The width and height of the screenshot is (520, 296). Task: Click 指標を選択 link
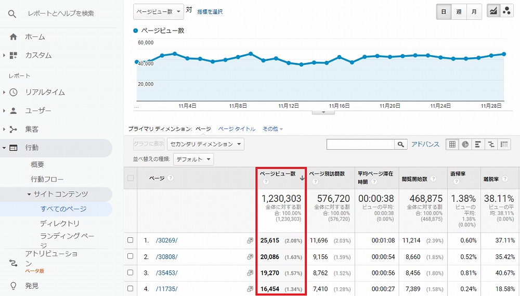point(210,11)
